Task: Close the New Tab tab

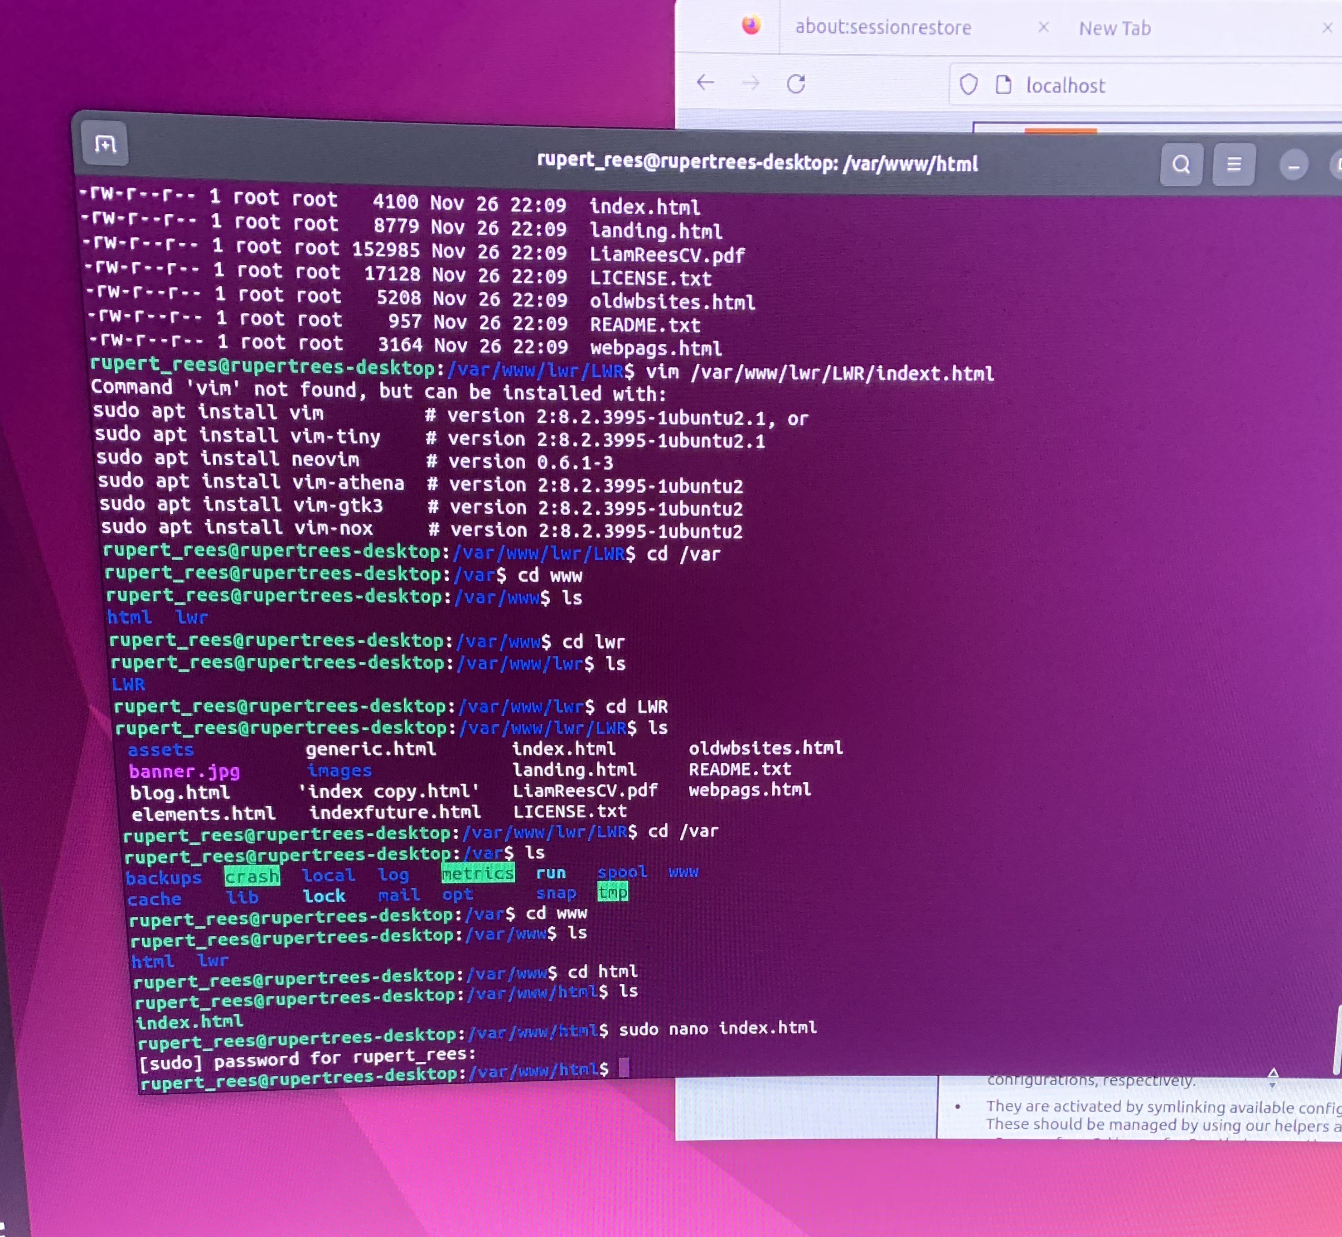Action: coord(1327,28)
